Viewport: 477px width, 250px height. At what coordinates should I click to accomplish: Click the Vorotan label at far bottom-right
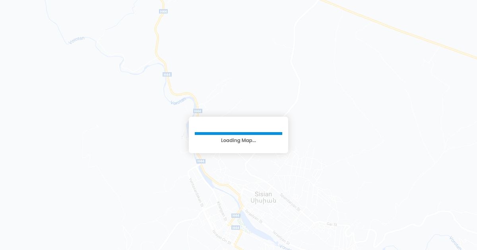(456, 242)
